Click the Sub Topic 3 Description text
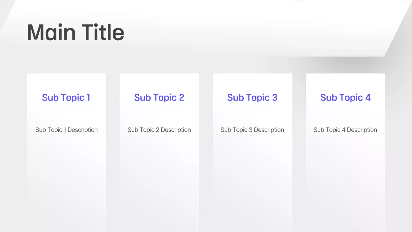This screenshot has width=412, height=232. pyautogui.click(x=252, y=130)
